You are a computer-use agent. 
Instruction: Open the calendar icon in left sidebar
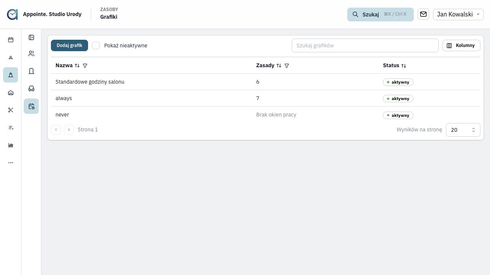(11, 40)
